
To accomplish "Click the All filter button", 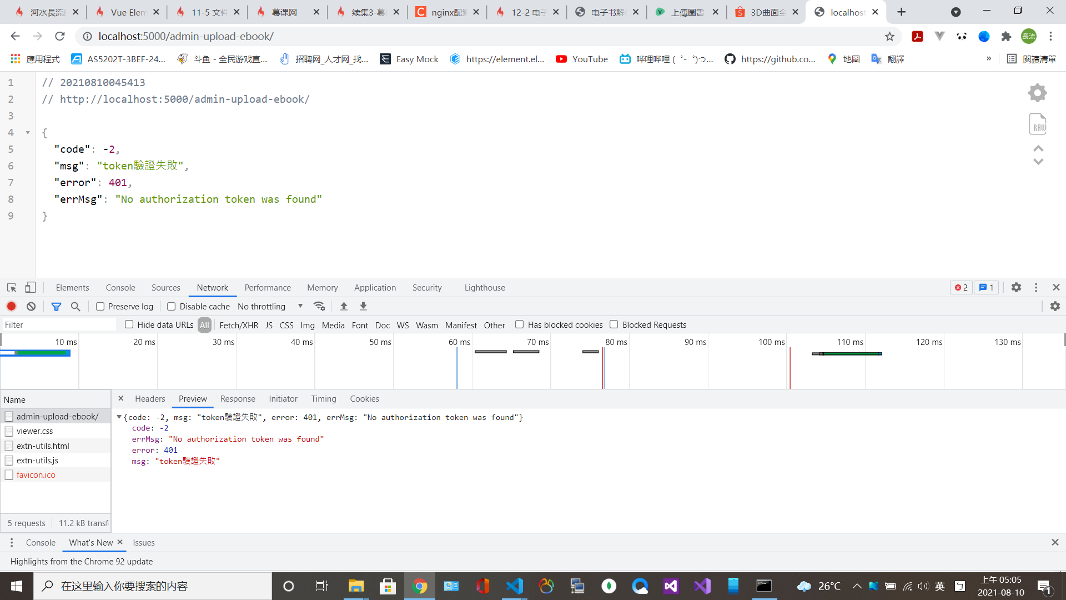I will click(x=205, y=324).
